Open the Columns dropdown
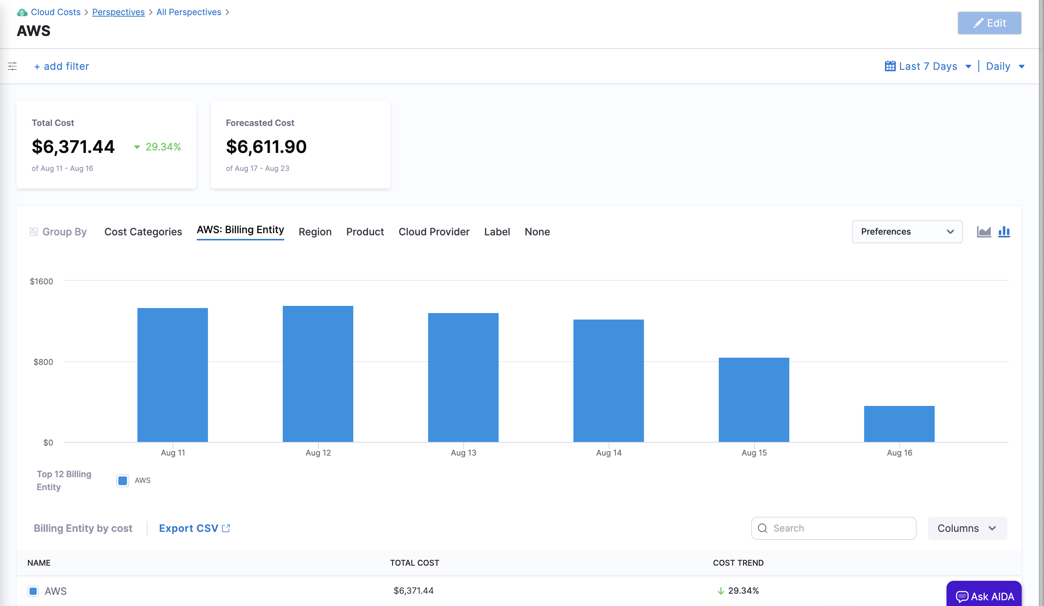This screenshot has height=606, width=1044. click(x=967, y=528)
